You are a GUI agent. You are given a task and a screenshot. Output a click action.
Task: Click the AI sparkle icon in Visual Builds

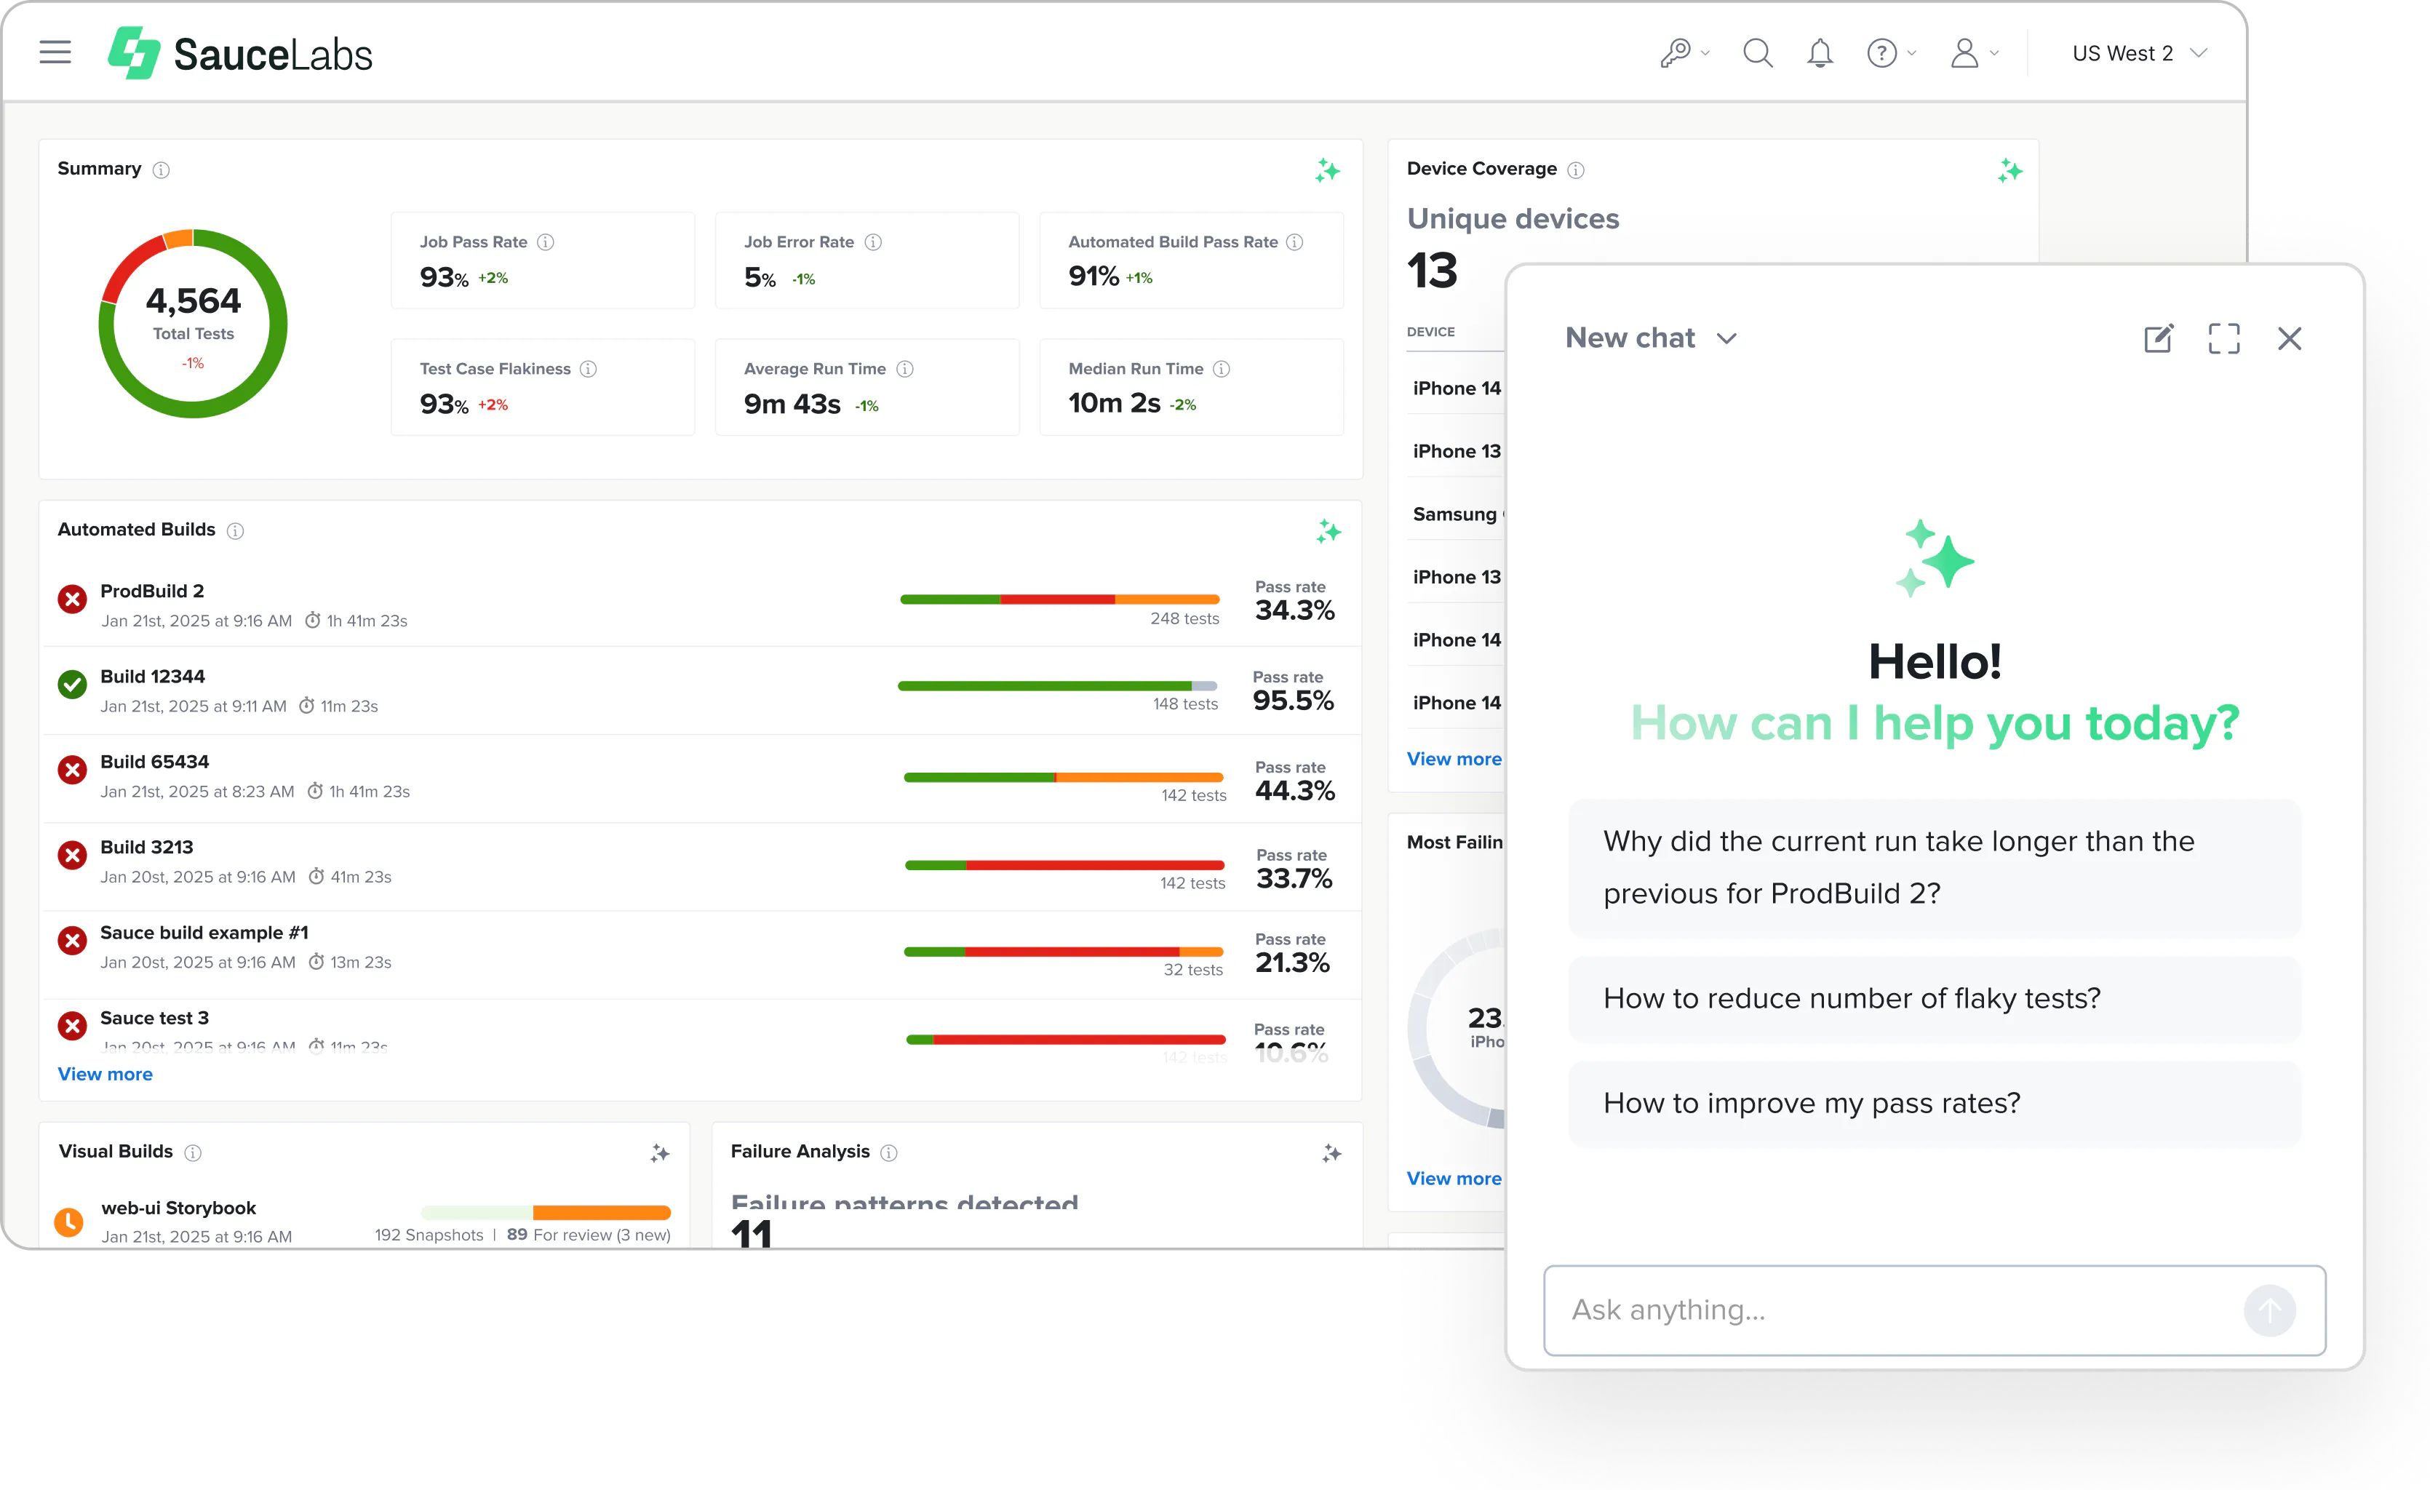[660, 1152]
